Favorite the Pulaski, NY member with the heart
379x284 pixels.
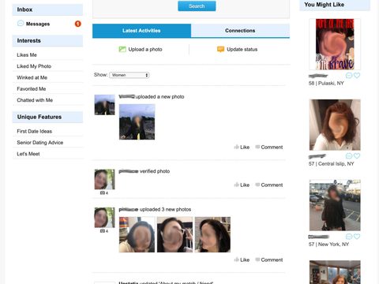357,76
